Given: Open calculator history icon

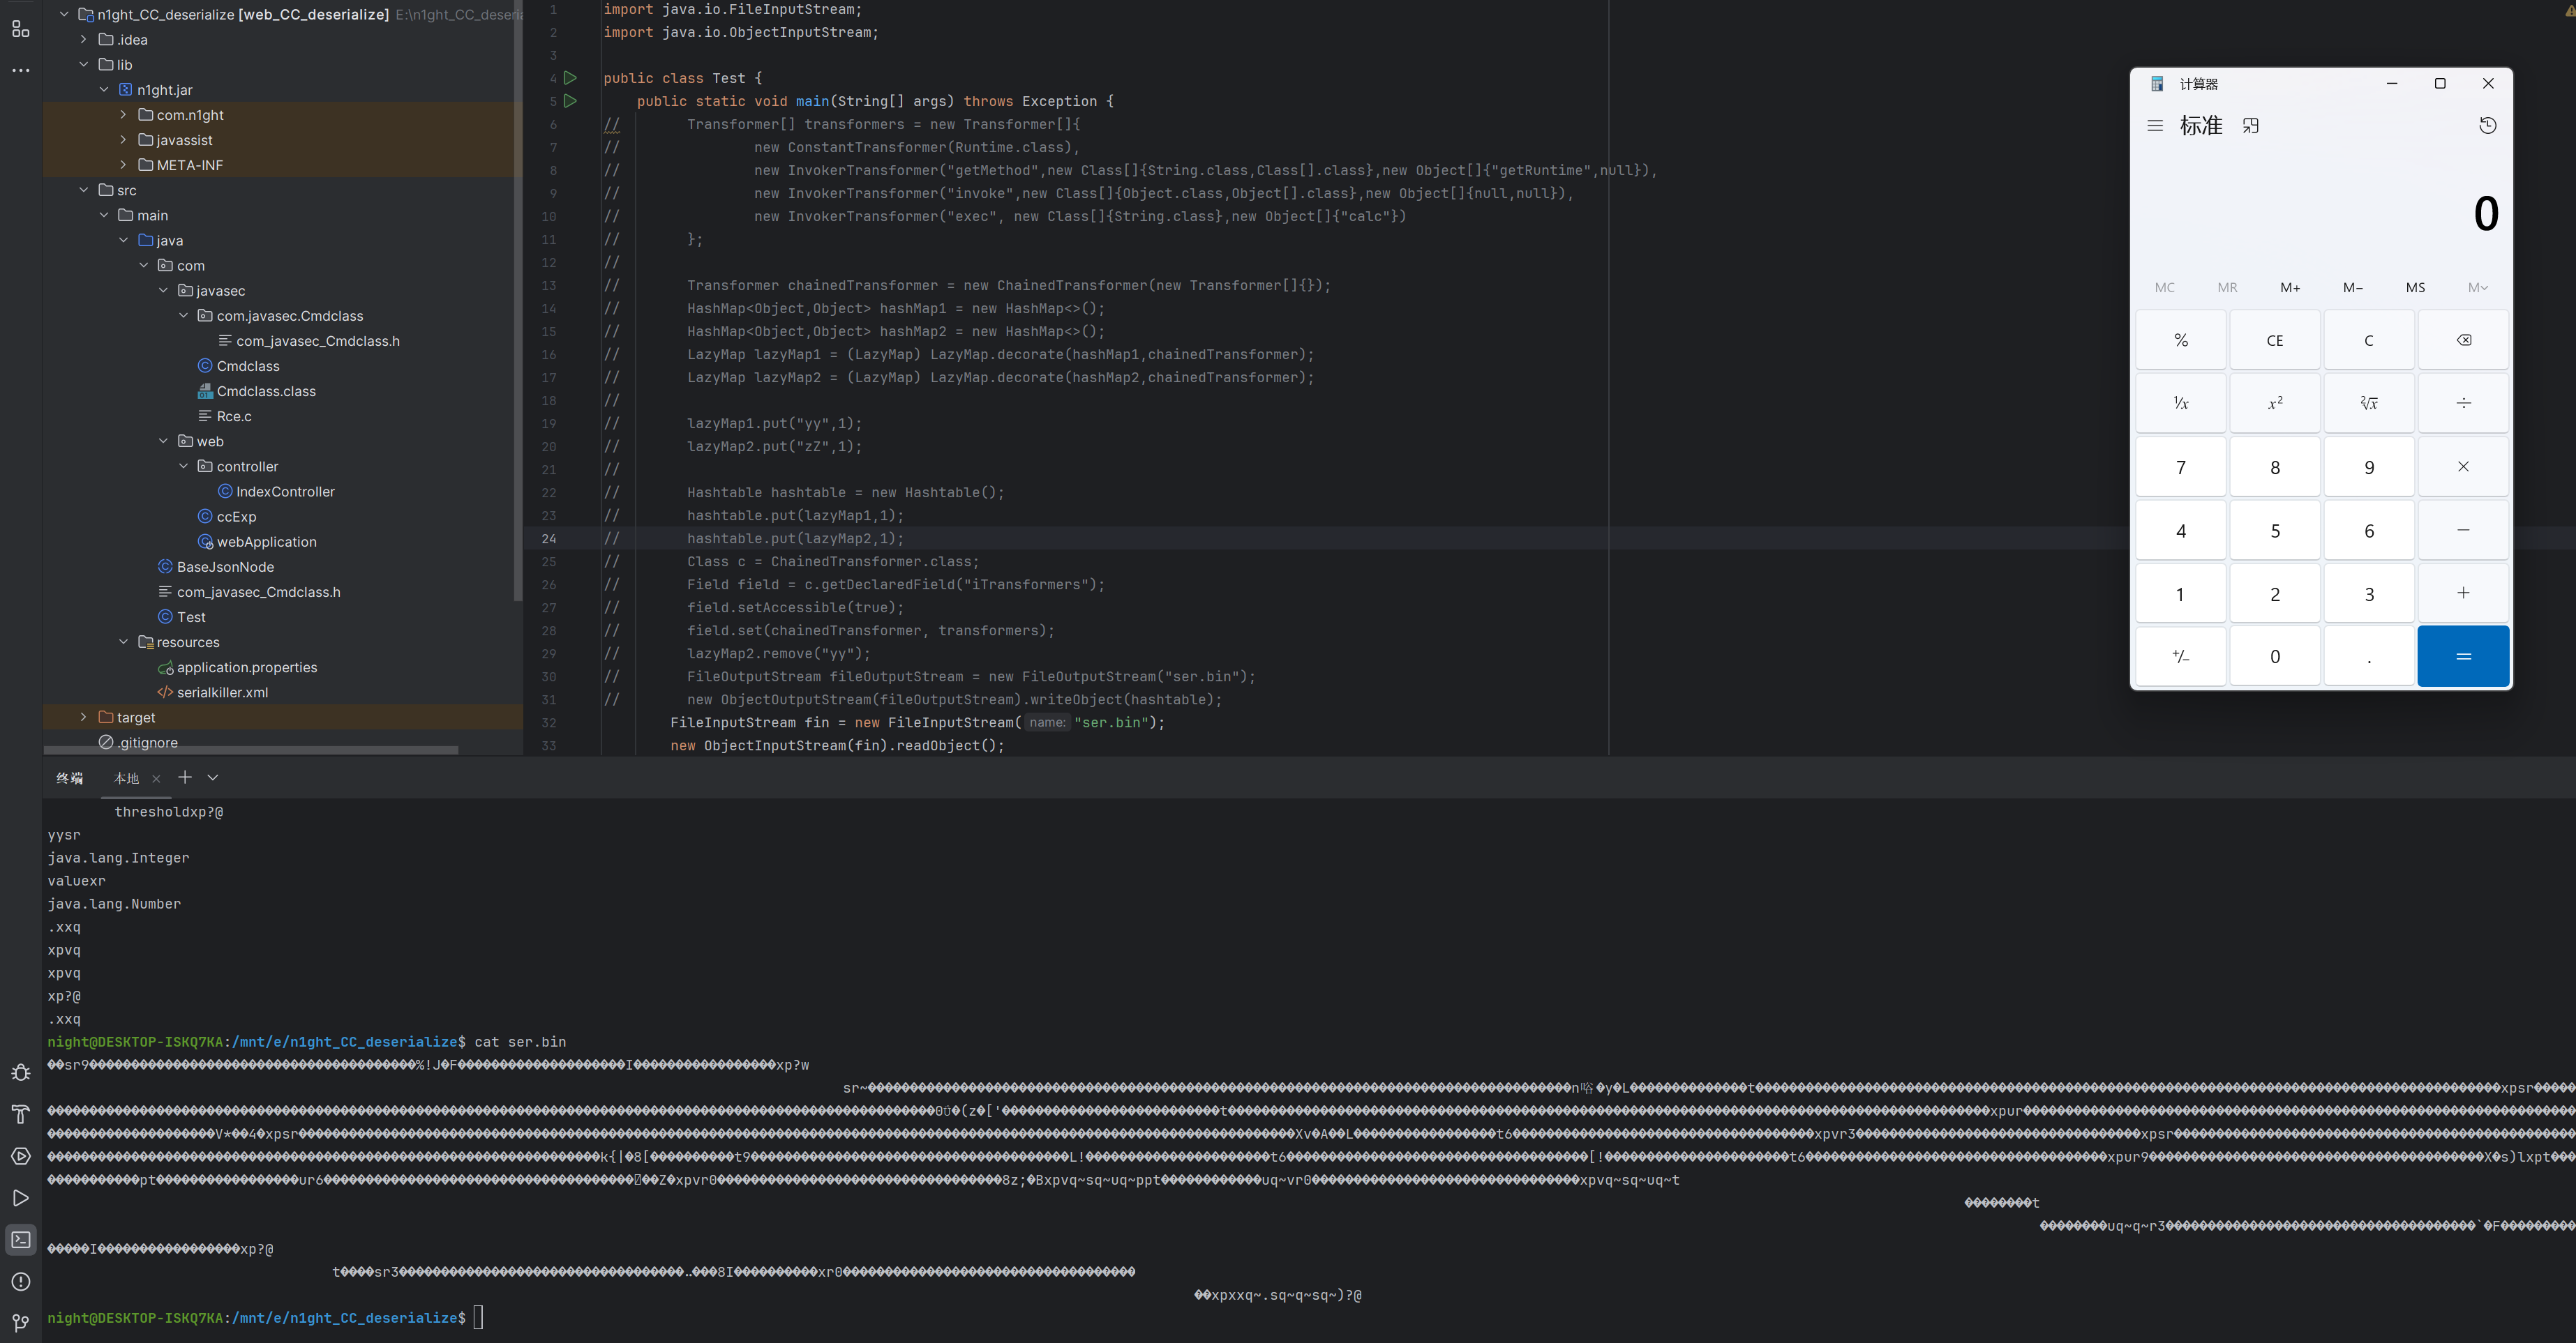Looking at the screenshot, I should 2488,126.
